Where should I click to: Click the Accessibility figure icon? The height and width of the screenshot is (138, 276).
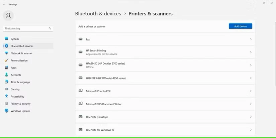pyautogui.click(x=6, y=96)
